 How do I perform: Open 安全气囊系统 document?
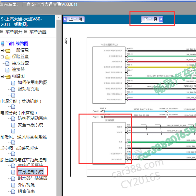[31, 125]
